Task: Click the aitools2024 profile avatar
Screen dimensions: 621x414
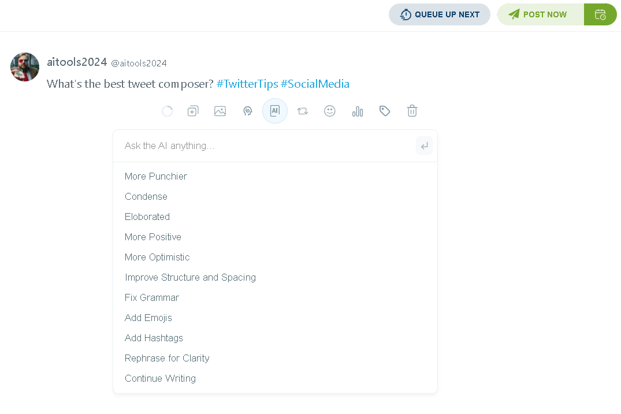Action: pos(24,67)
